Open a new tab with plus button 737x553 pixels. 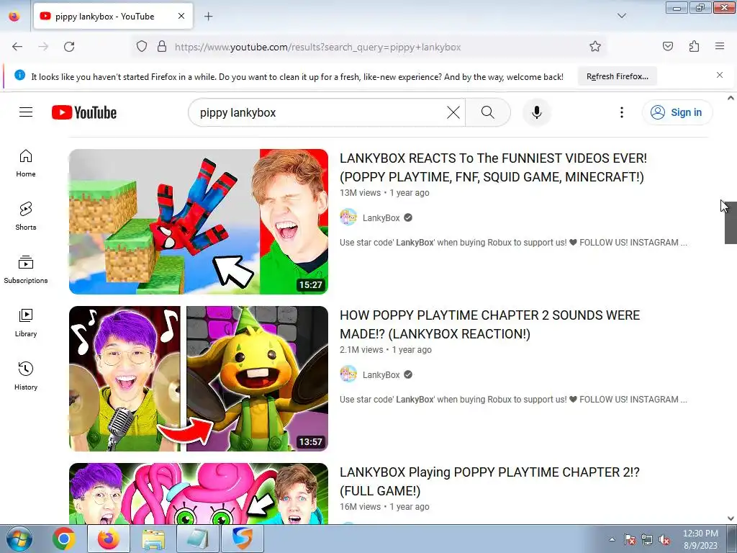point(208,17)
